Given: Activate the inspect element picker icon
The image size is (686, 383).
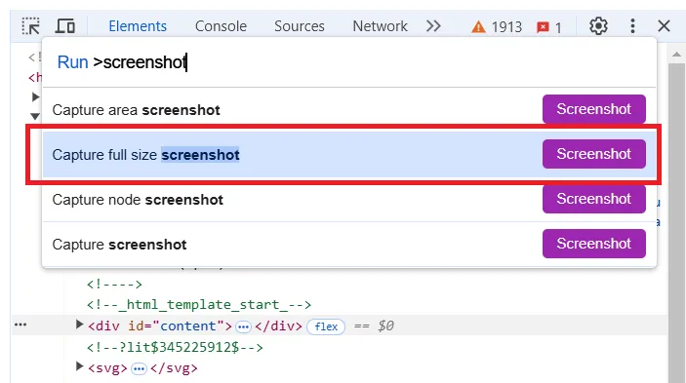Looking at the screenshot, I should pos(31,26).
